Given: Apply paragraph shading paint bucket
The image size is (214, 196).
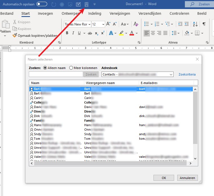Looking at the screenshot, I should click(x=187, y=33).
